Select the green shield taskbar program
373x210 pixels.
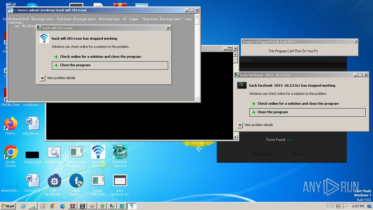[102, 206]
